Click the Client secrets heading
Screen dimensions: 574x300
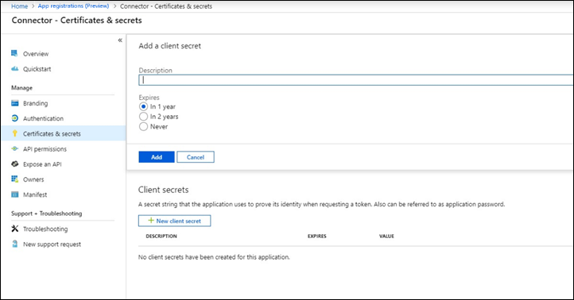coord(163,190)
